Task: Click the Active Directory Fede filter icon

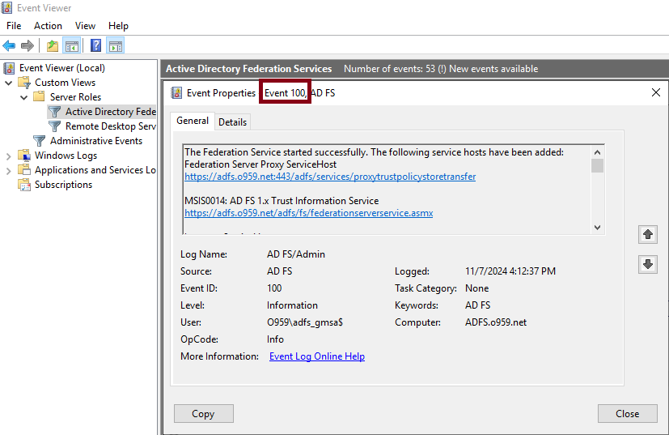Action: 54,112
